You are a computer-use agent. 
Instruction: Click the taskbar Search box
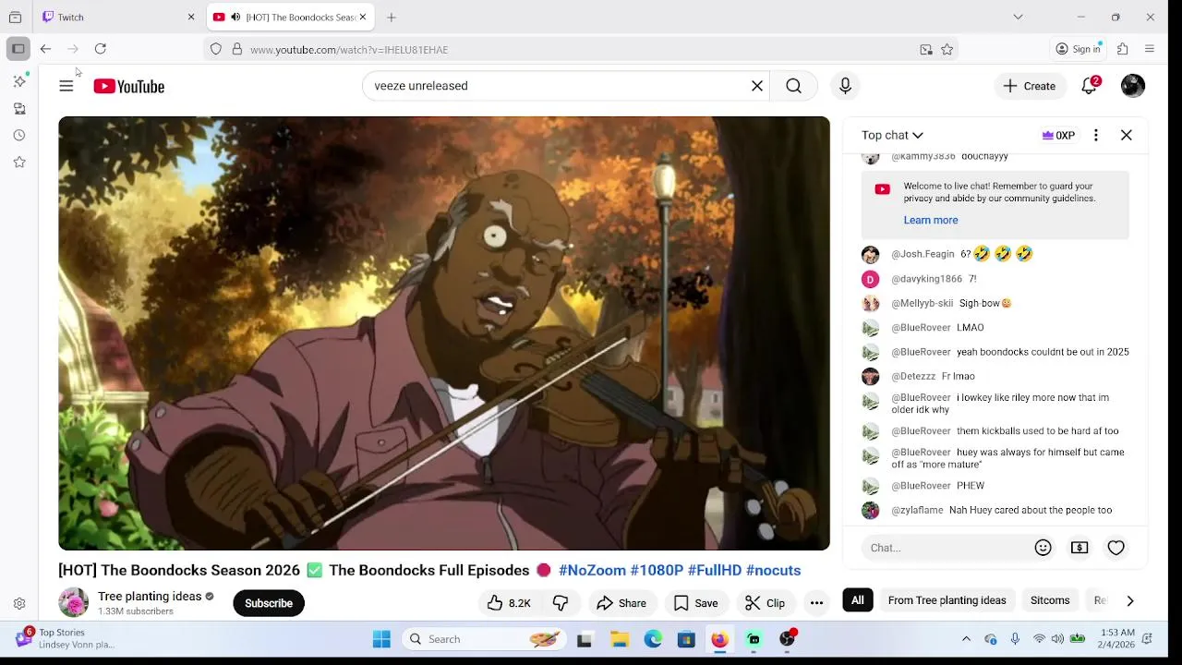click(484, 639)
